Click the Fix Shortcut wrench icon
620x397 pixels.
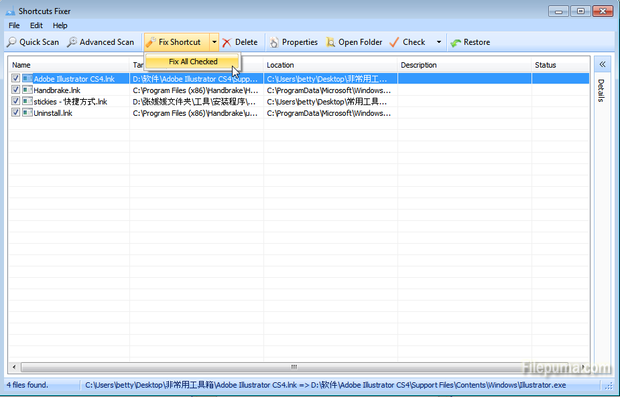pyautogui.click(x=151, y=42)
